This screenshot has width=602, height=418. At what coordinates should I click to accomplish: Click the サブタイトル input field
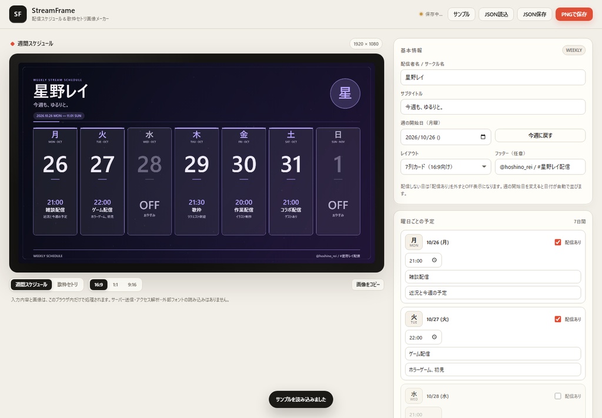(493, 107)
